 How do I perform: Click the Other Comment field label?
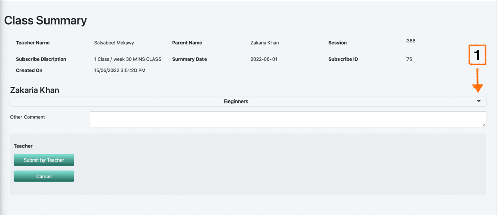coord(28,117)
